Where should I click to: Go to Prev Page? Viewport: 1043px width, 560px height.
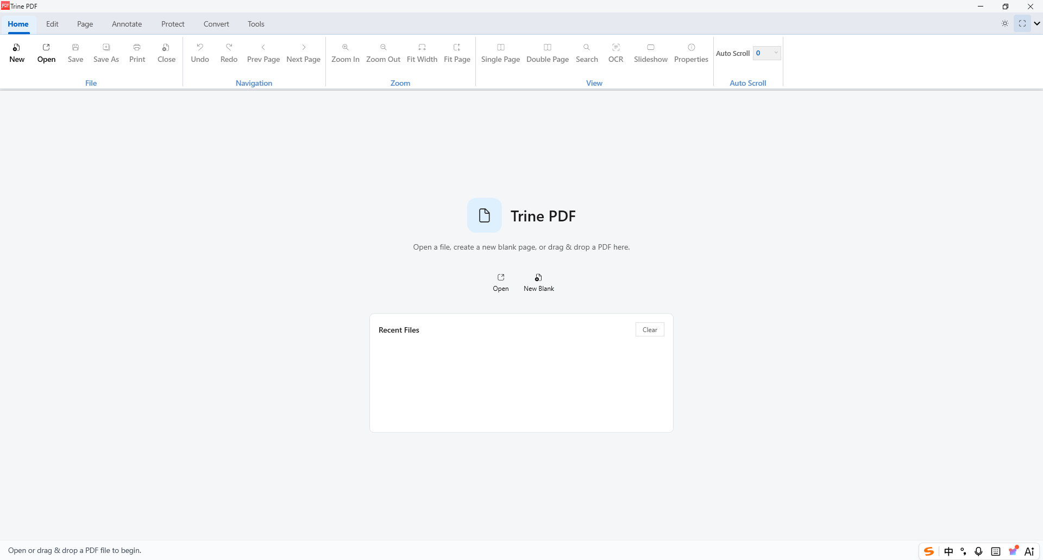click(x=263, y=53)
